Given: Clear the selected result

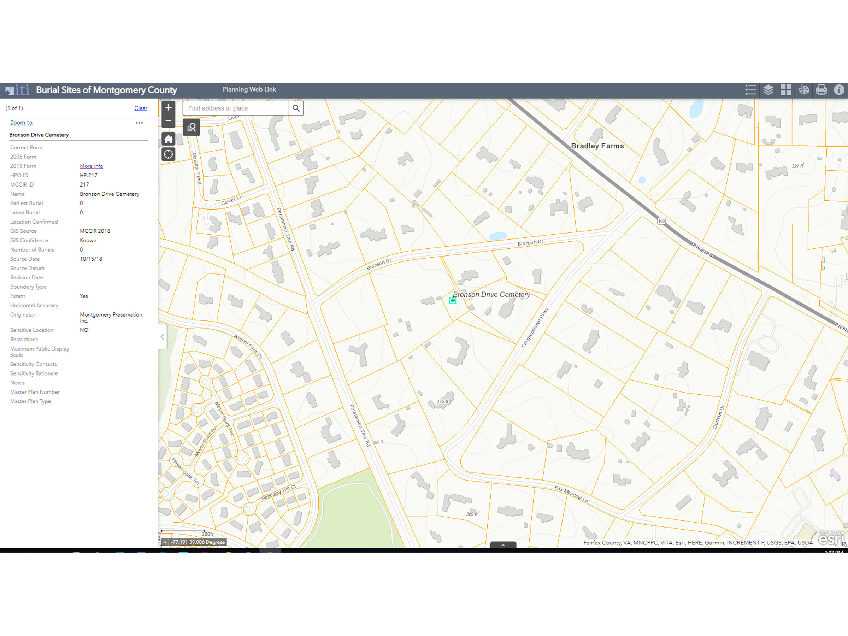Looking at the screenshot, I should click(141, 108).
